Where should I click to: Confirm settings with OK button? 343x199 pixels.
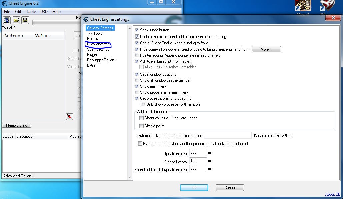tap(194, 188)
